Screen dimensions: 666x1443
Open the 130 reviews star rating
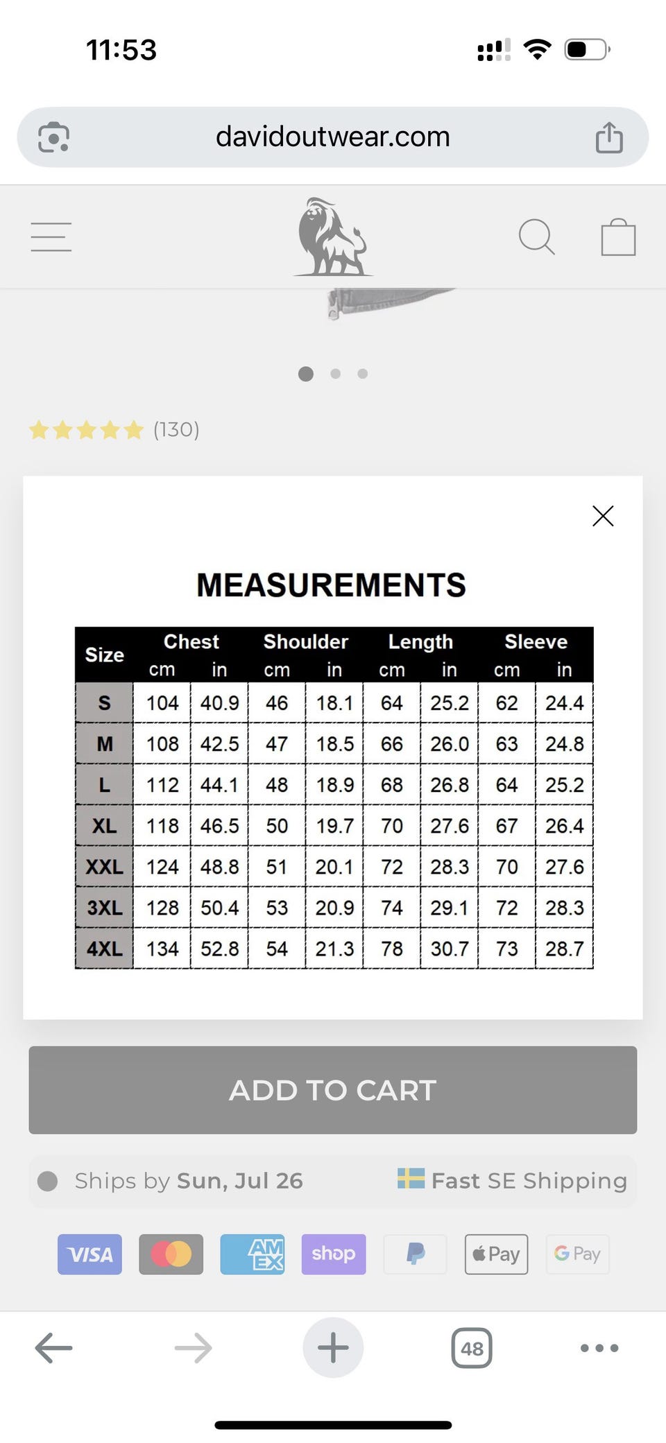point(114,430)
